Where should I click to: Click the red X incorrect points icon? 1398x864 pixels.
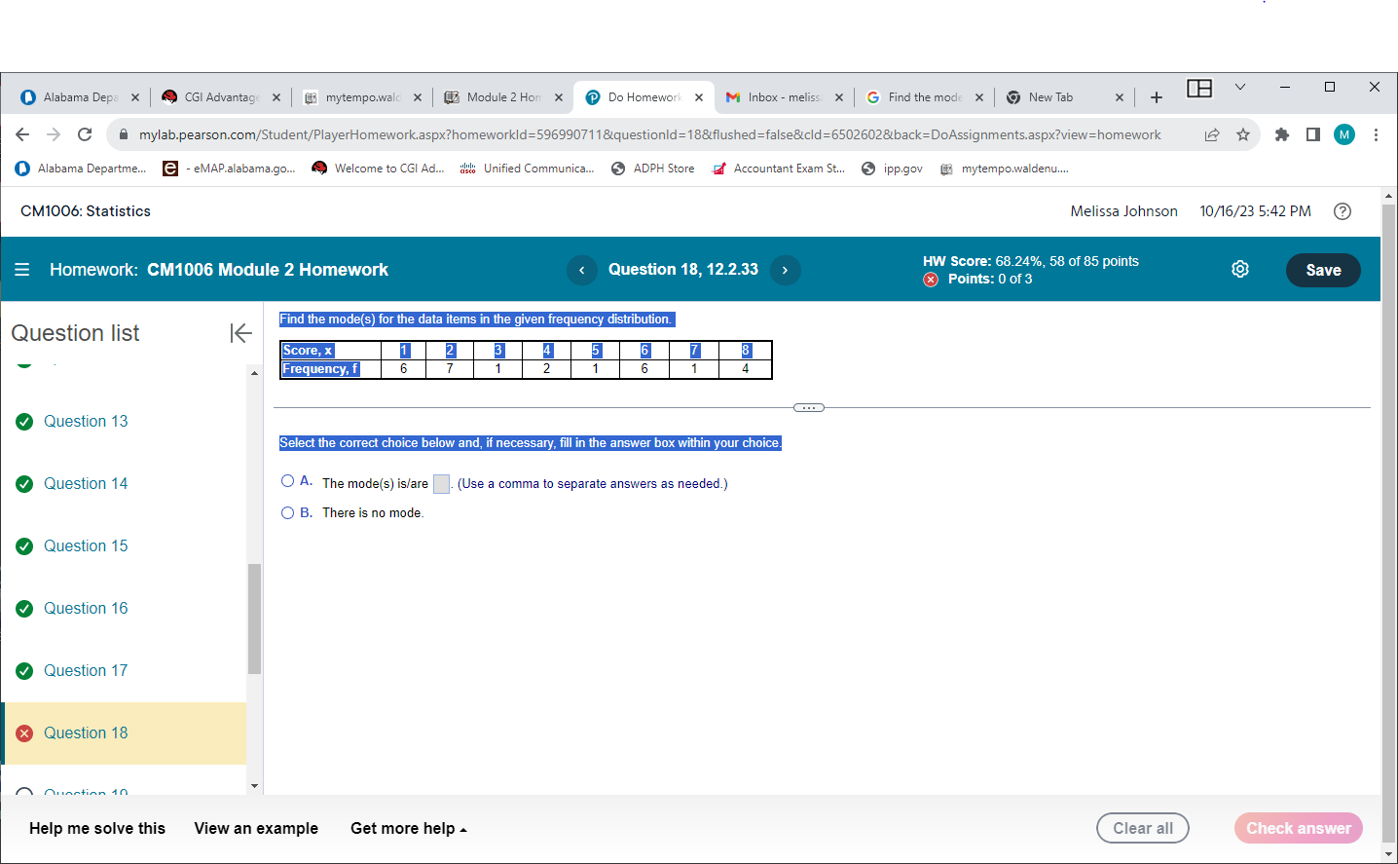[x=931, y=280]
